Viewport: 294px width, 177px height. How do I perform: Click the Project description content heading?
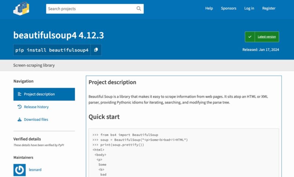112,82
